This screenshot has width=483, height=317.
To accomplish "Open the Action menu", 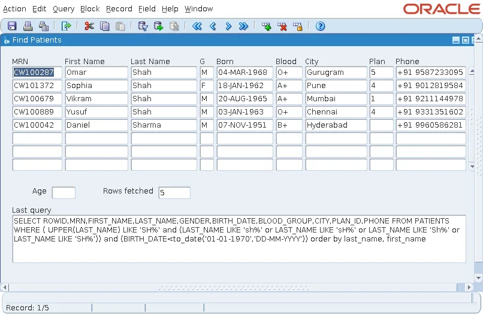I will (14, 9).
